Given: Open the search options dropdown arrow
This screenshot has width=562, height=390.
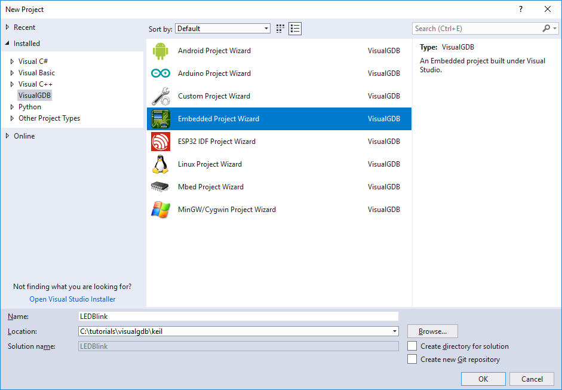Looking at the screenshot, I should click(555, 28).
